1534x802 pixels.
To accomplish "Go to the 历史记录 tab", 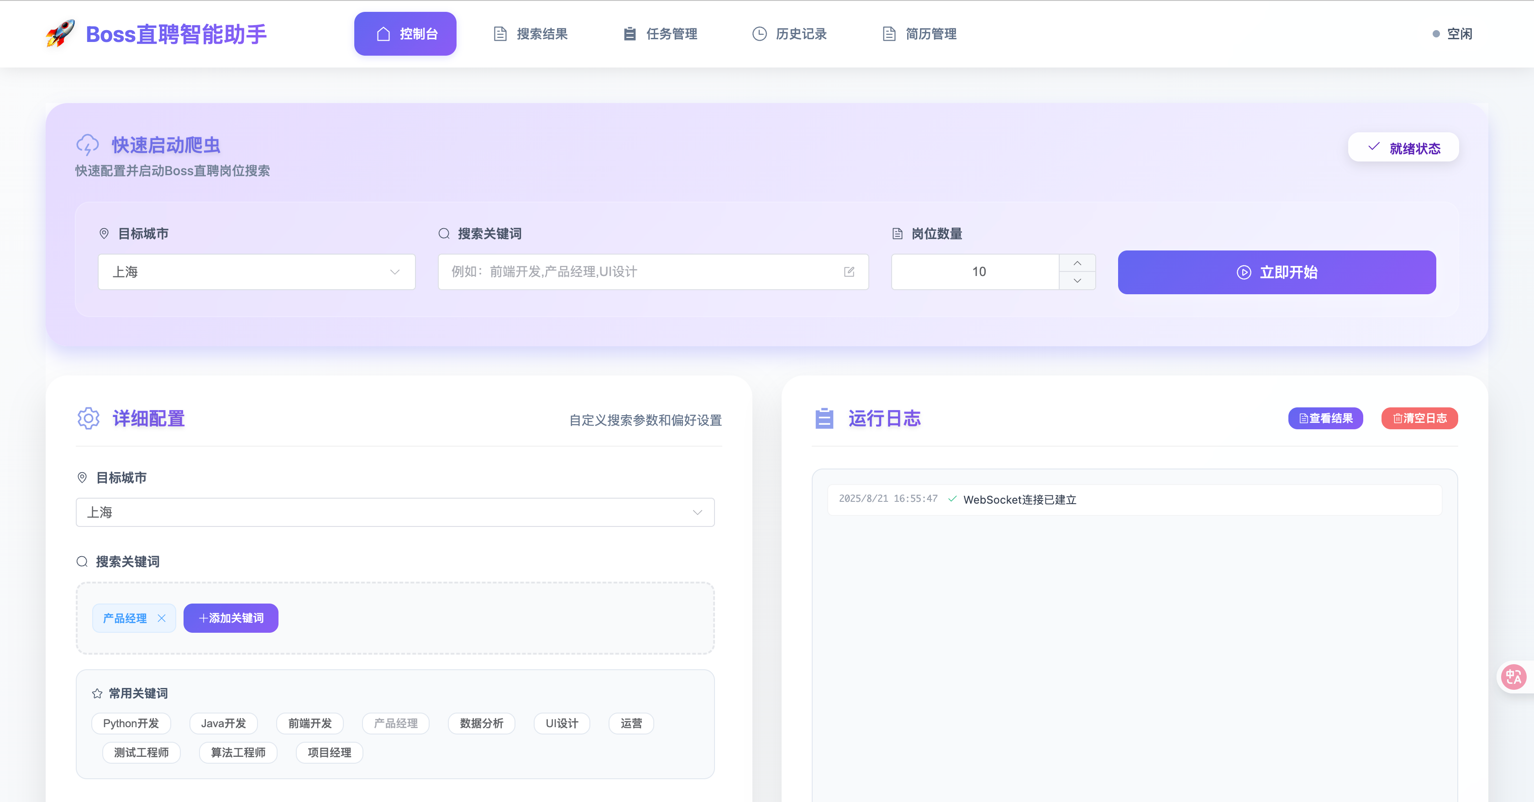I will pyautogui.click(x=790, y=34).
